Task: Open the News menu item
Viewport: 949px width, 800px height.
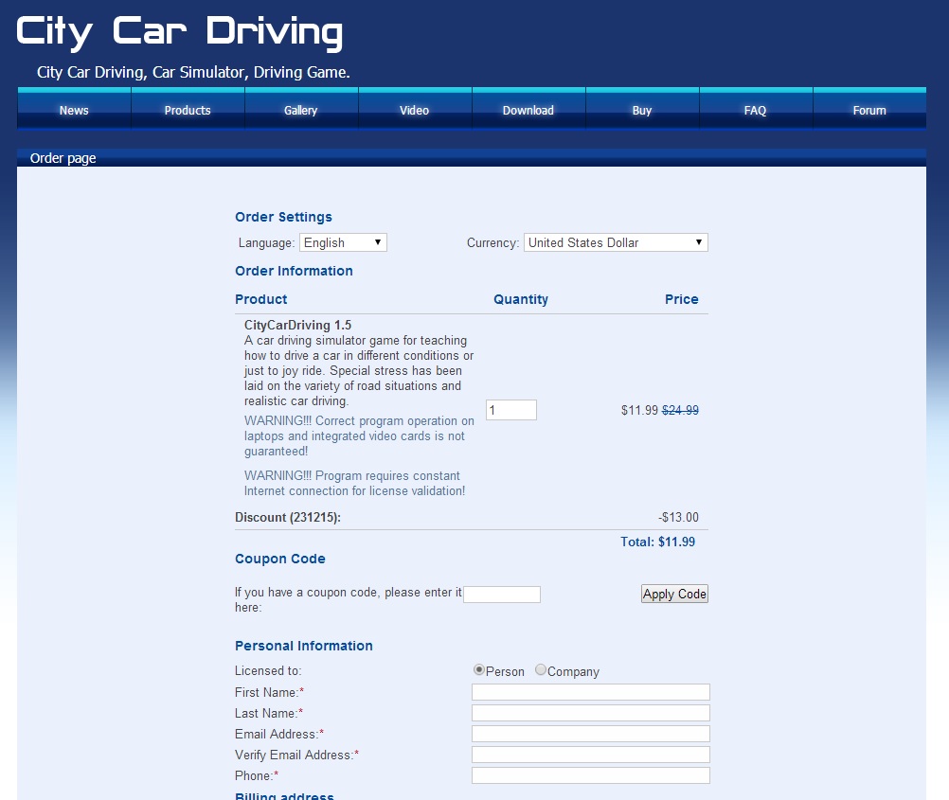Action: point(74,111)
